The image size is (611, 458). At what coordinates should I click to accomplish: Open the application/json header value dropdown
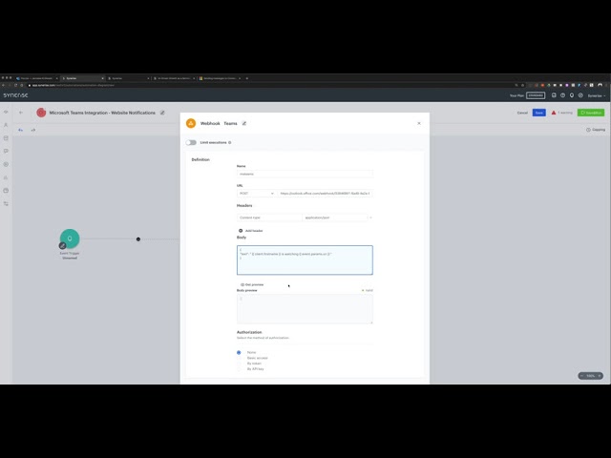point(335,218)
